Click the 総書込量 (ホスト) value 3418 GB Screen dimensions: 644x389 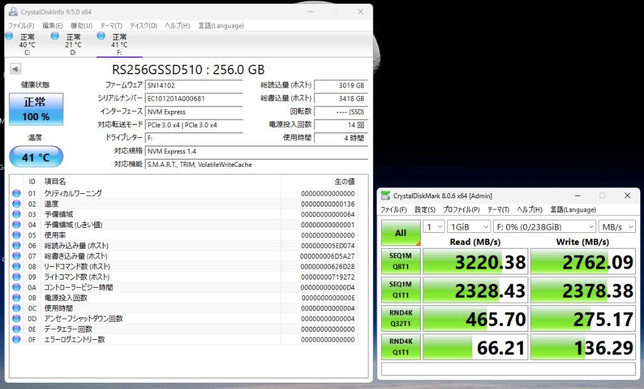[341, 98]
